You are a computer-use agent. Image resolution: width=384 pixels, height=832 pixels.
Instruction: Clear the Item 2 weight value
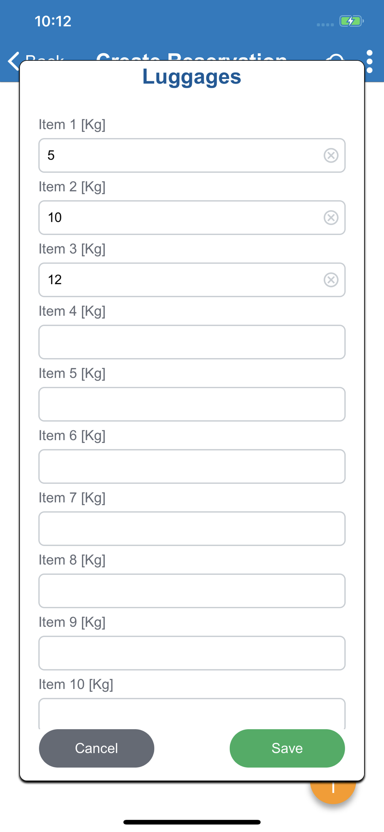pyautogui.click(x=331, y=218)
